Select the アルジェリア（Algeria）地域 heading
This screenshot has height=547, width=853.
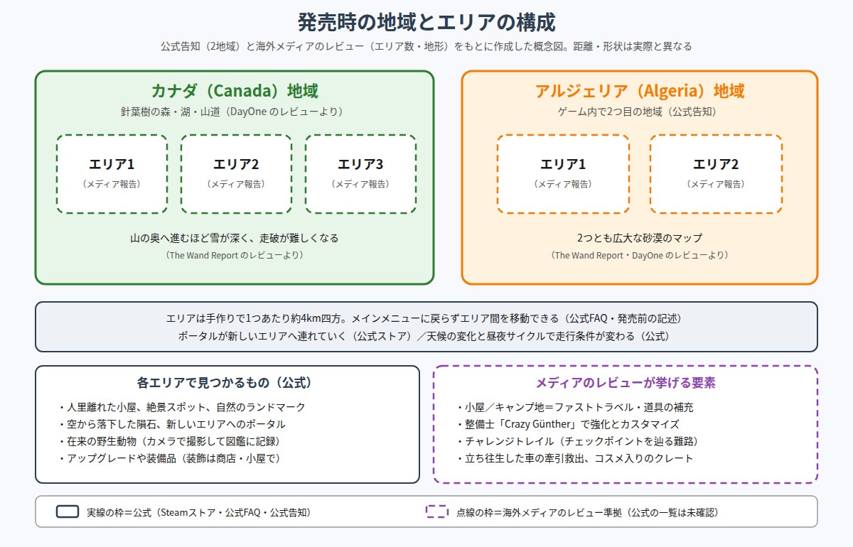click(x=640, y=91)
